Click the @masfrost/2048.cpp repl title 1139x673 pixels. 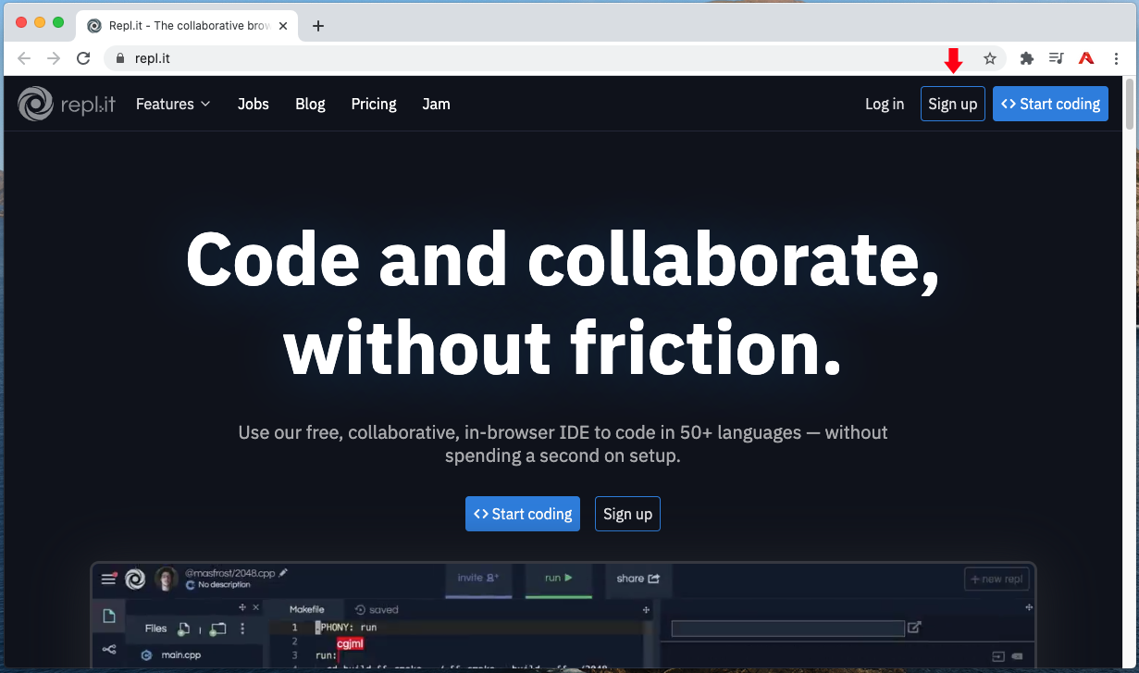pos(229,573)
